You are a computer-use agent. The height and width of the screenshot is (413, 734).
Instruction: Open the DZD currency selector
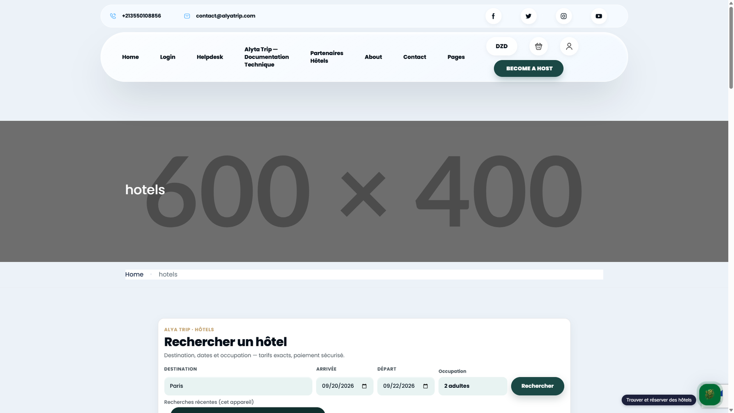point(501,46)
